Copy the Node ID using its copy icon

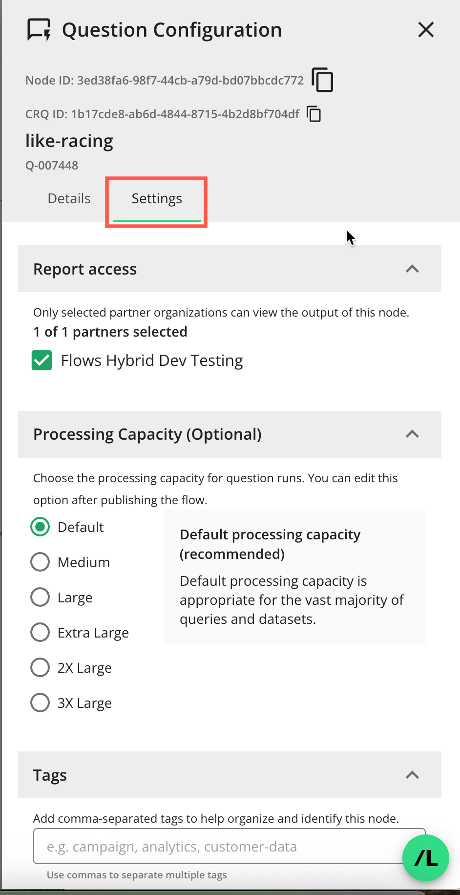tap(322, 80)
